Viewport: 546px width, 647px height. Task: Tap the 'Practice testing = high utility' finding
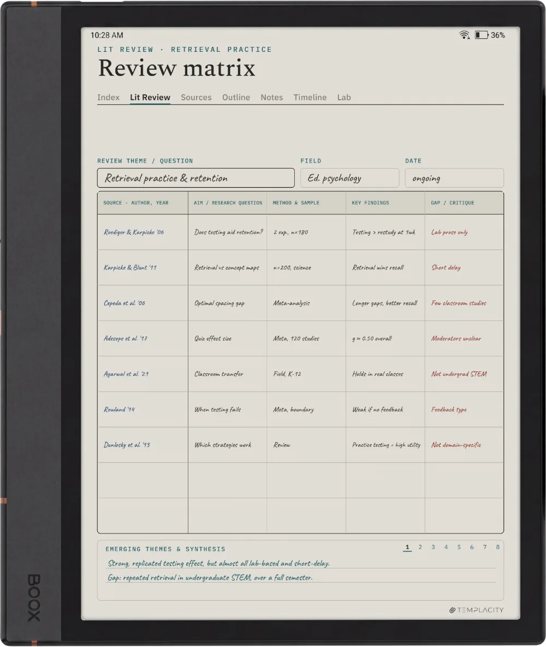[385, 445]
